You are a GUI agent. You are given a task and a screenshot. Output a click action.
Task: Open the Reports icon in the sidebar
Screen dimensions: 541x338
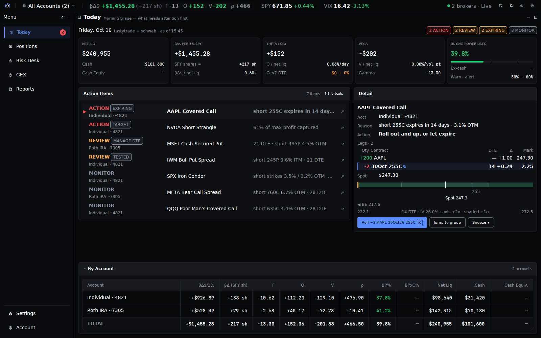click(x=10, y=89)
